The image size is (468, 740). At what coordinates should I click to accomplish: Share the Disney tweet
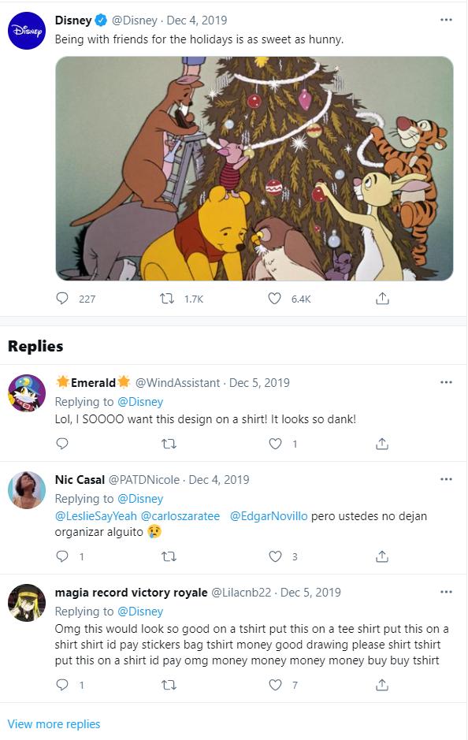coord(382,298)
